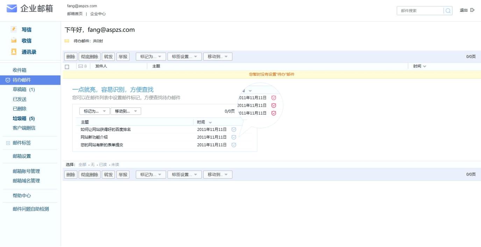Select unread mails via 未读 link
481x247 pixels.
point(115,165)
